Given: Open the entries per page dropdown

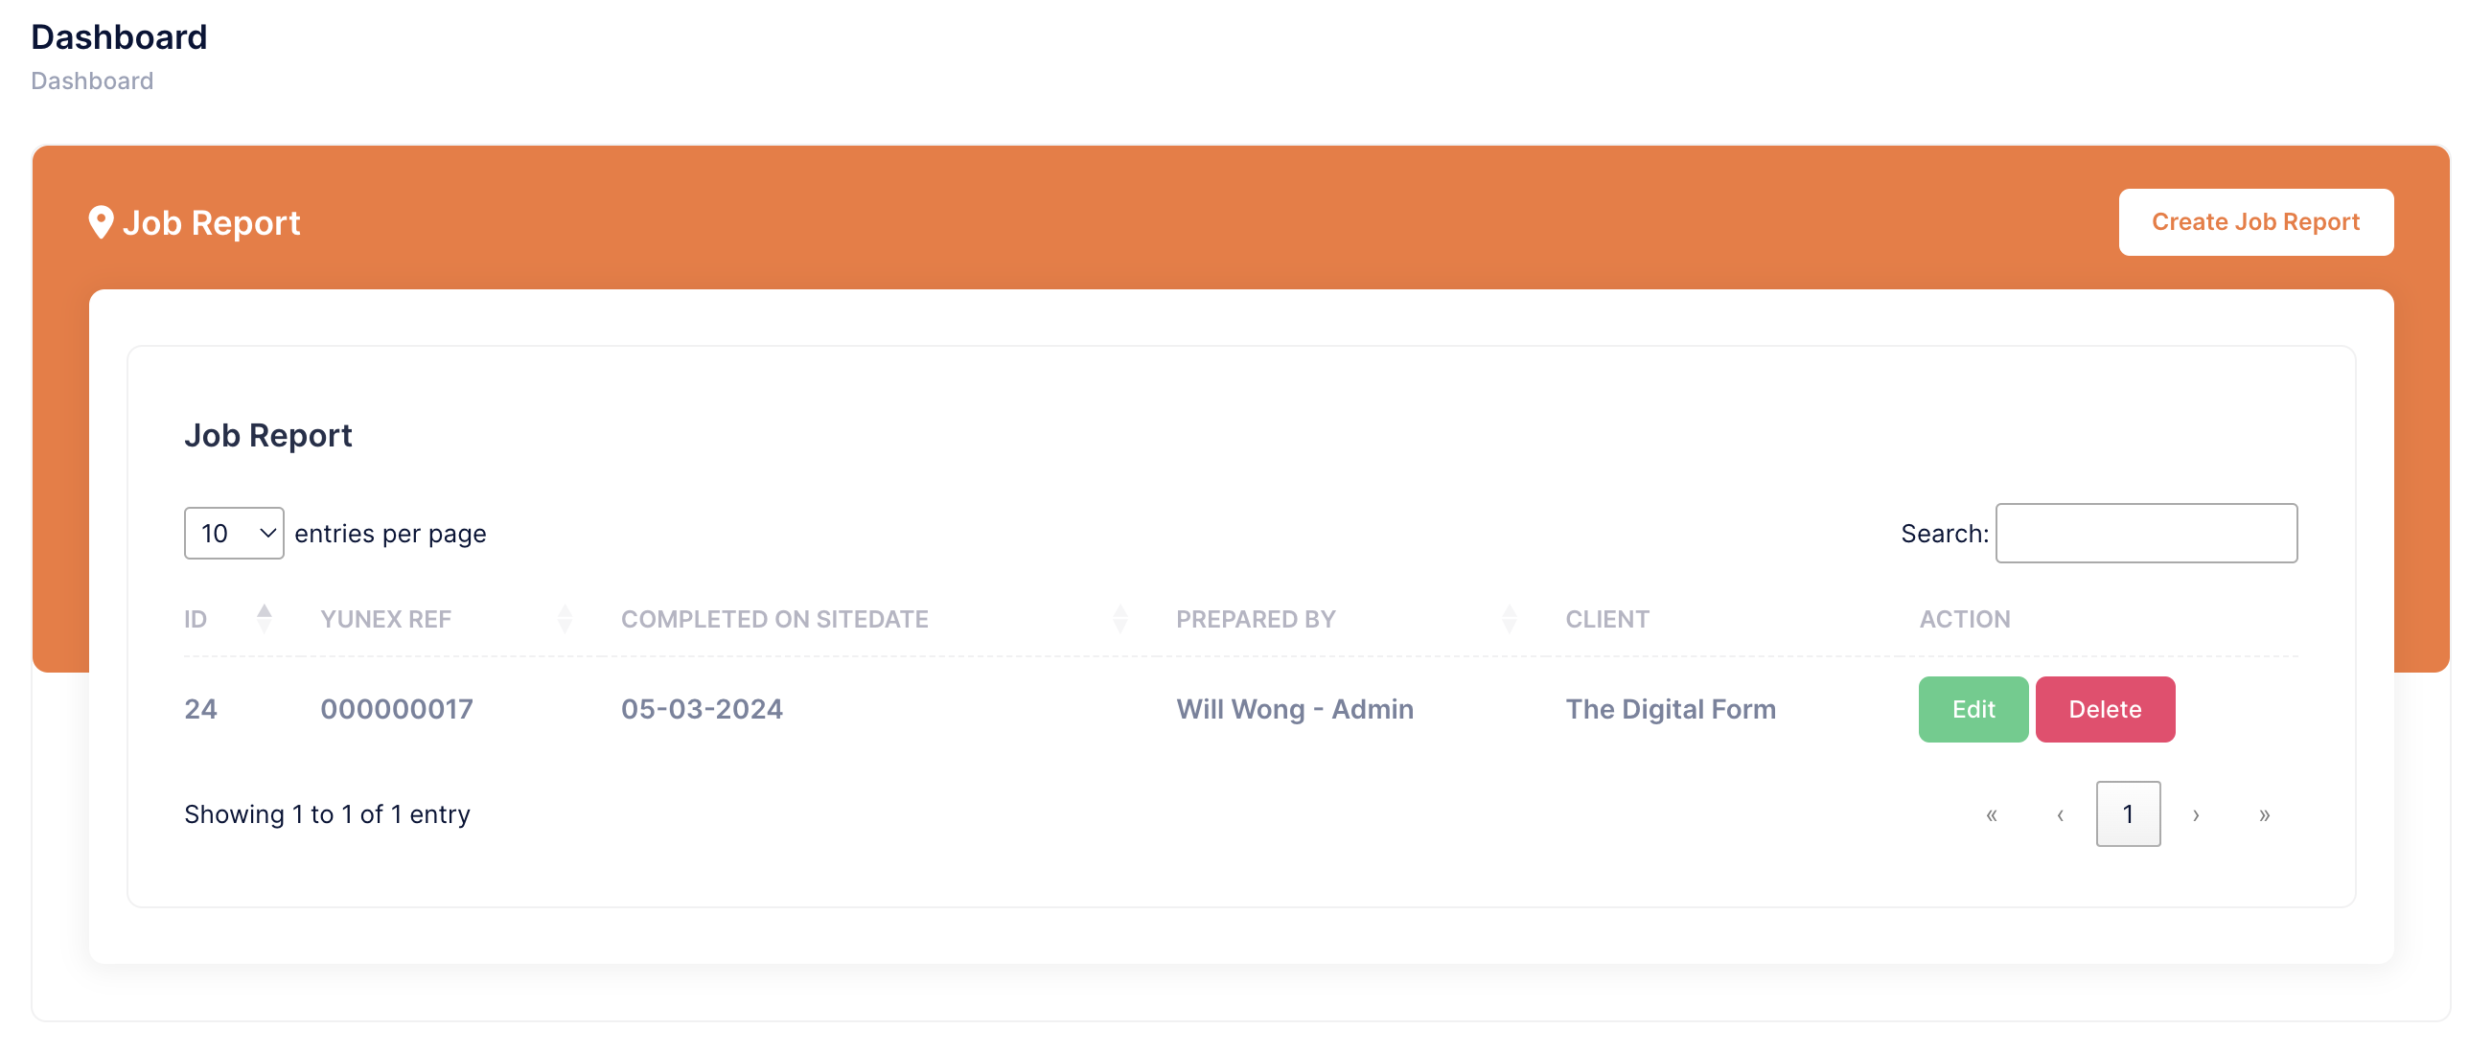Looking at the screenshot, I should (x=234, y=534).
